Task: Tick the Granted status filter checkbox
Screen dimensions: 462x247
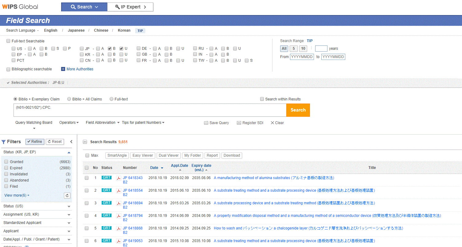Action: point(6,162)
